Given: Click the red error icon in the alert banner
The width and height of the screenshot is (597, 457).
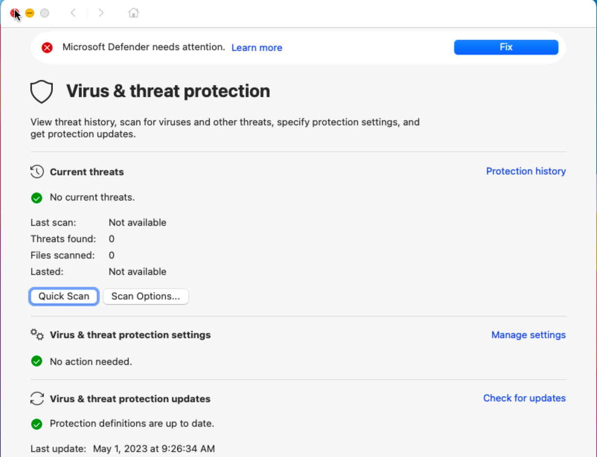Looking at the screenshot, I should [x=47, y=48].
